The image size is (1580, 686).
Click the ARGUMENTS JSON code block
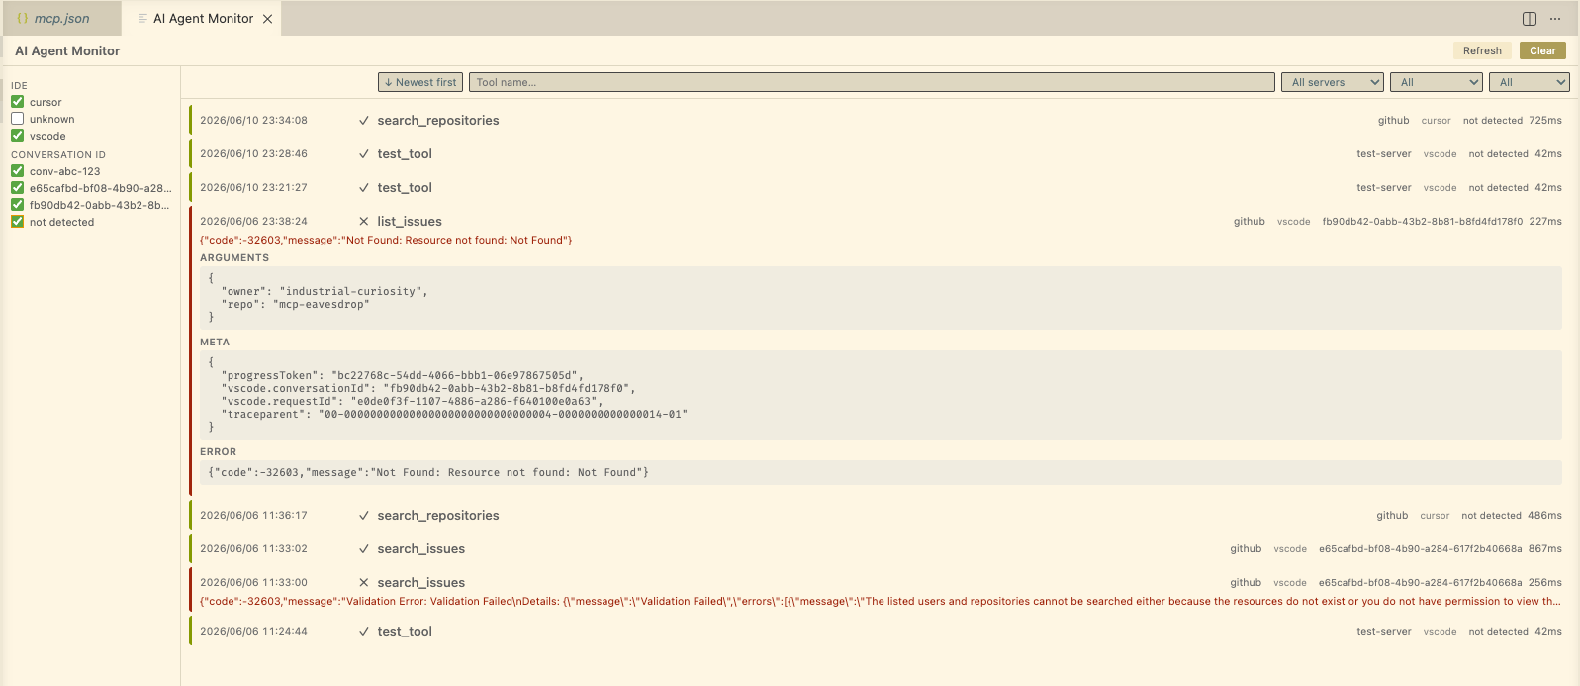881,298
